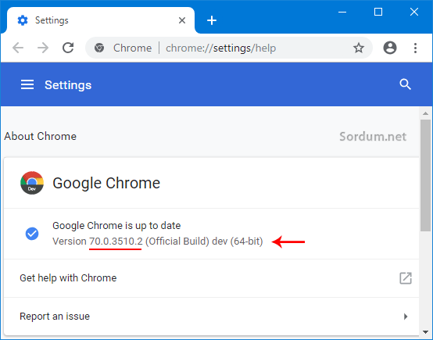Click the forward navigation arrow

point(43,48)
